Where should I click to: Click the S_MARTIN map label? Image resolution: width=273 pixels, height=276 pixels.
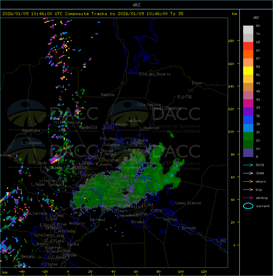point(124,191)
